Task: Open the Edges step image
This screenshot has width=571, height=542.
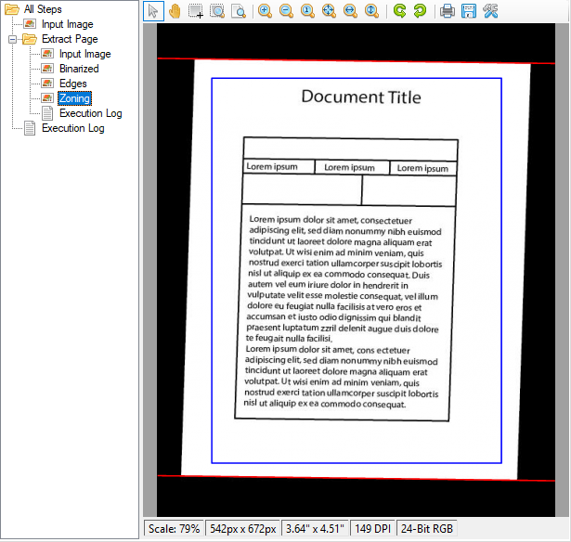Action: pyautogui.click(x=73, y=84)
